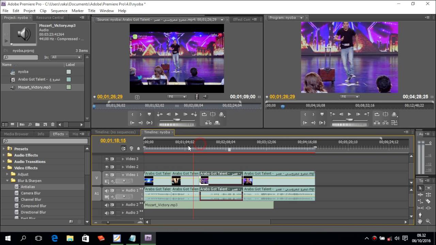Click Set Out Point in Source monitor

point(140,114)
